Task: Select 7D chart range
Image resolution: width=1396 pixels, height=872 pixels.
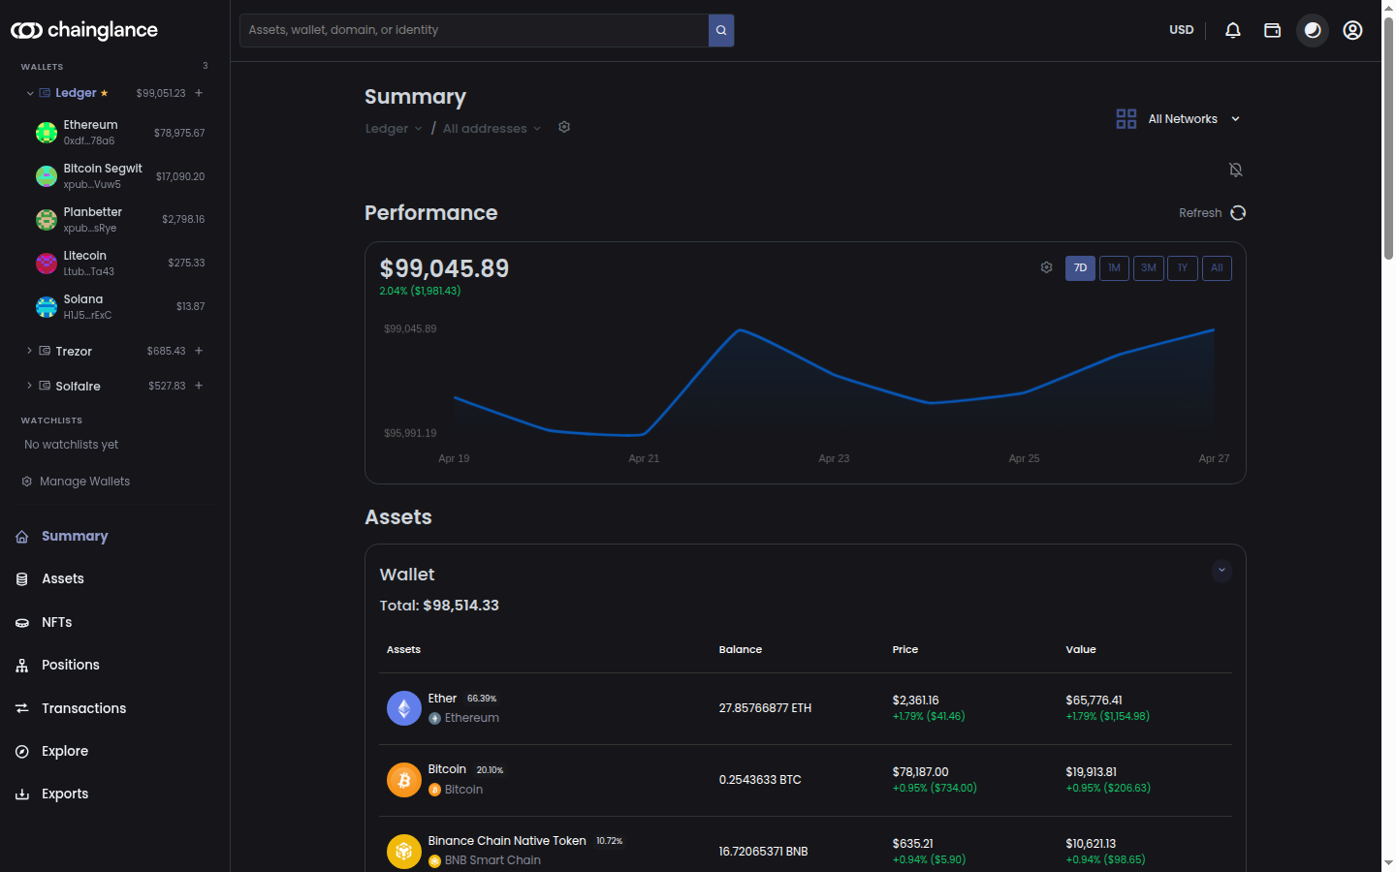Action: (x=1080, y=268)
